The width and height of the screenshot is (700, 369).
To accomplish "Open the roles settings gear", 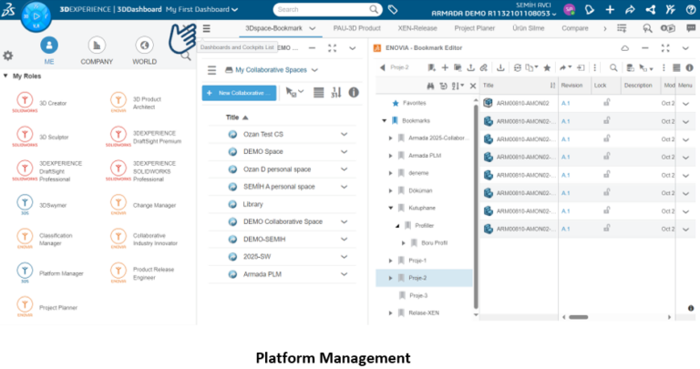I will (8, 56).
